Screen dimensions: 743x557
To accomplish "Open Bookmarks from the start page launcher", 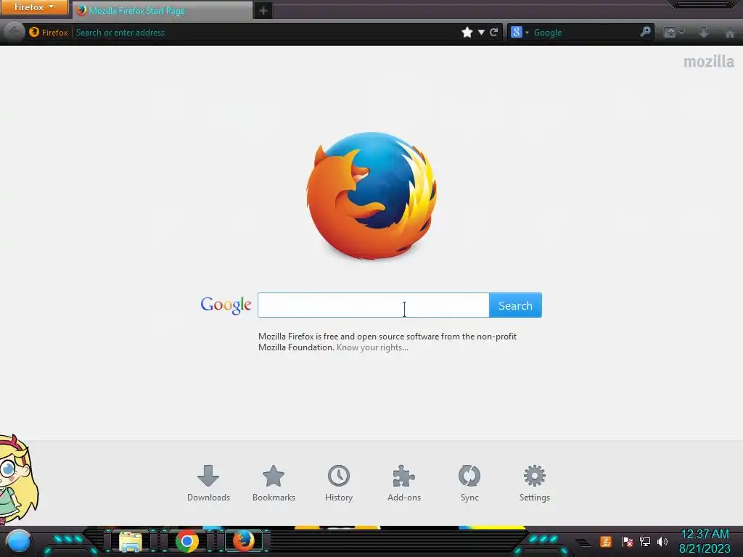I will [x=274, y=483].
